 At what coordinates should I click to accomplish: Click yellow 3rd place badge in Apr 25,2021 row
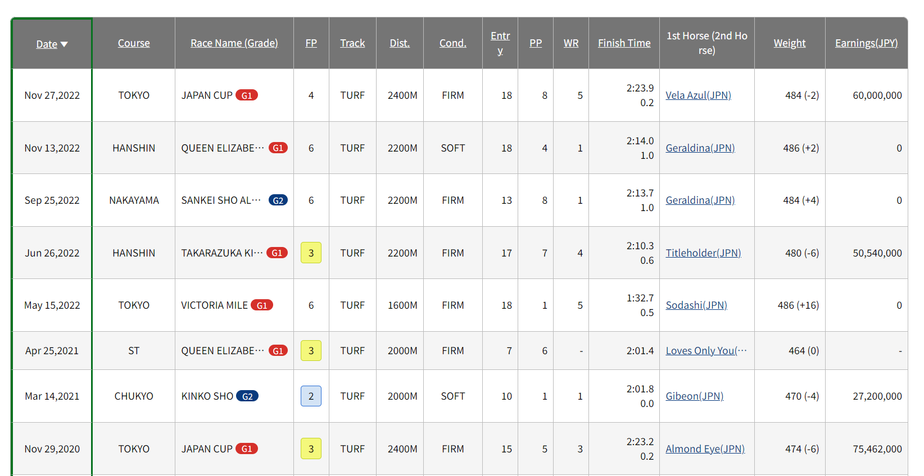pyautogui.click(x=311, y=351)
